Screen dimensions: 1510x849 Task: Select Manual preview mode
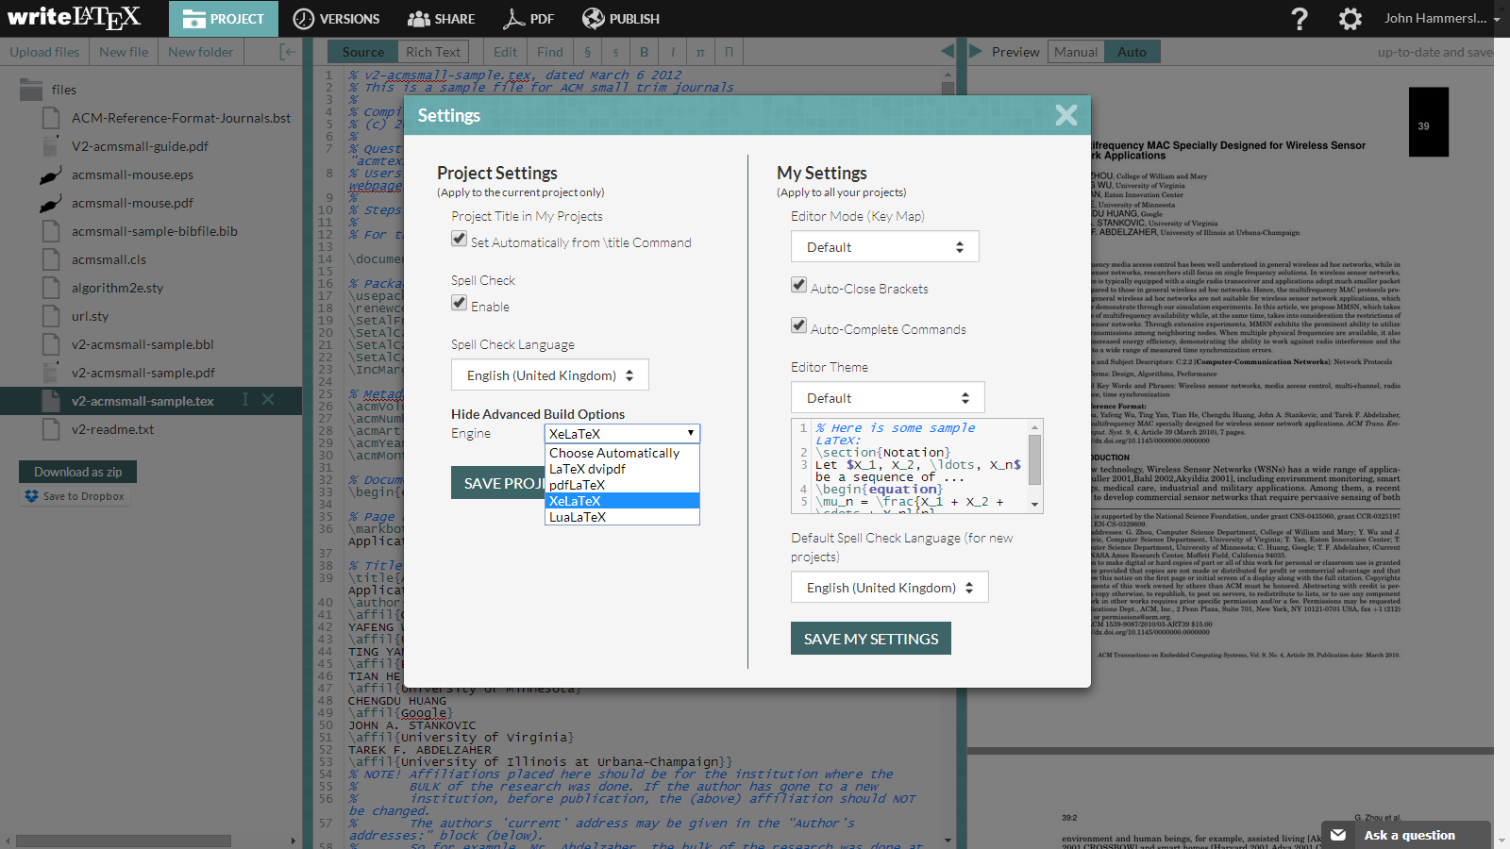[x=1076, y=52]
